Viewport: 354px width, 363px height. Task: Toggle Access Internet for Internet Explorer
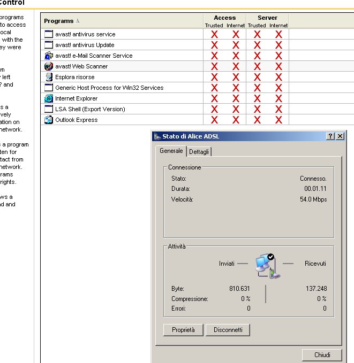(236, 98)
